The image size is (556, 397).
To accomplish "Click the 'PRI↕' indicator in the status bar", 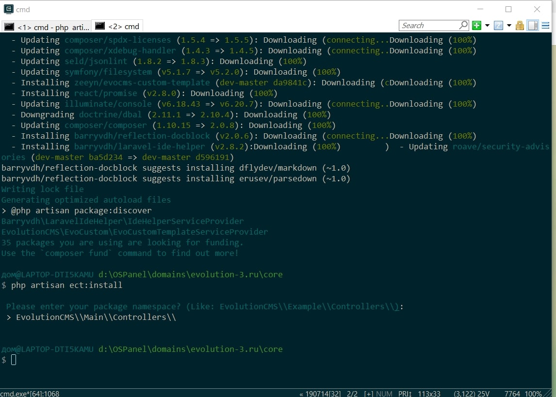I will click(x=405, y=394).
